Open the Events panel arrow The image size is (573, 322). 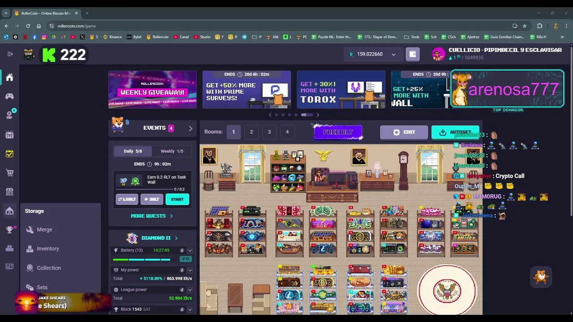190,128
